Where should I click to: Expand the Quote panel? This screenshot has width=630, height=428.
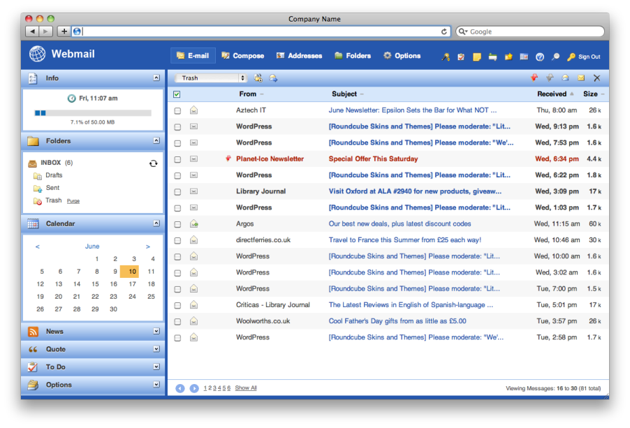[156, 349]
